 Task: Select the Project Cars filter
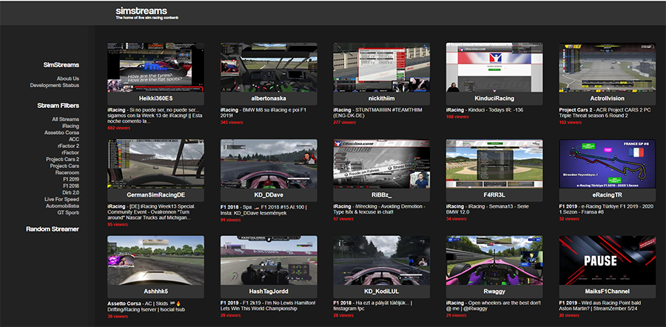click(x=64, y=166)
